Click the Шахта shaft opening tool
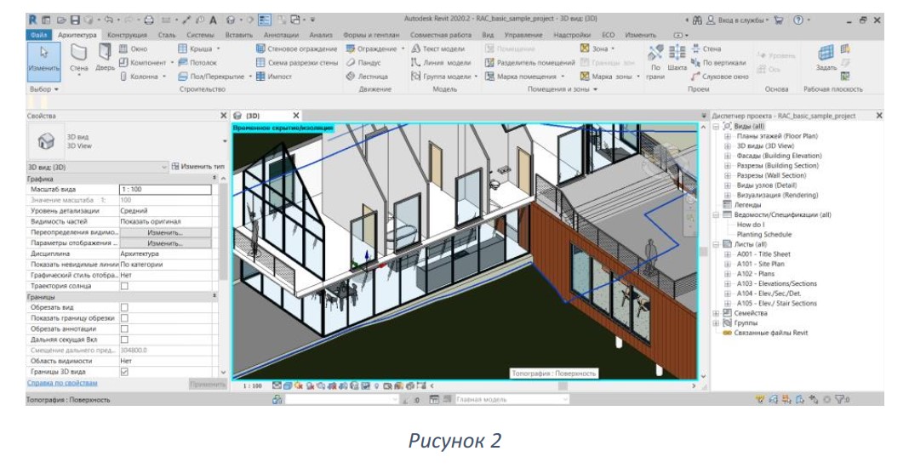The width and height of the screenshot is (909, 468). coord(677,59)
